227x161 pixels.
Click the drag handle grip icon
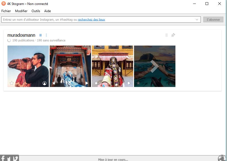pos(166,35)
